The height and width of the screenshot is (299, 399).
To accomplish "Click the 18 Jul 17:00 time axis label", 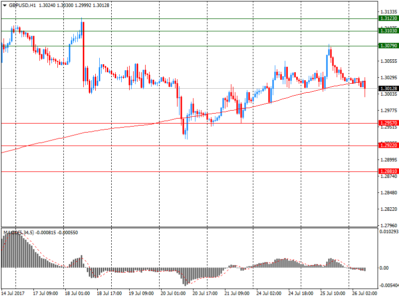I will pos(109,294).
